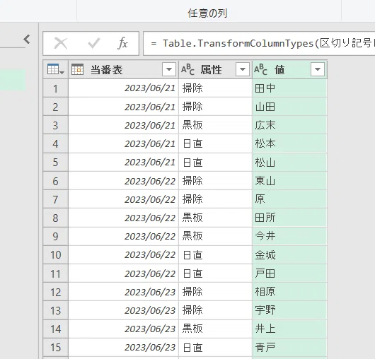Select row number 15
The width and height of the screenshot is (375, 359).
pyautogui.click(x=55, y=347)
